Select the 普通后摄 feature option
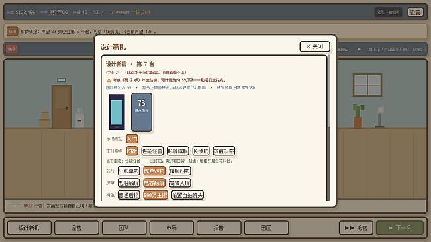The height and width of the screenshot is (242, 431). (x=128, y=195)
